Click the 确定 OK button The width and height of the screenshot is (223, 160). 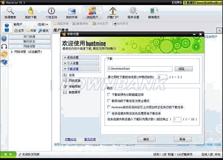(147, 139)
